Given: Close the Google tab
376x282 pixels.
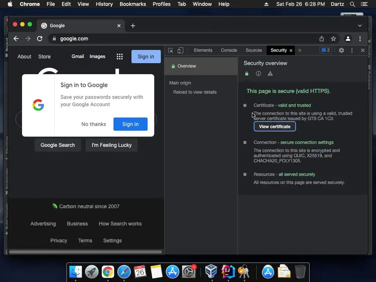Looking at the screenshot, I should 119,26.
